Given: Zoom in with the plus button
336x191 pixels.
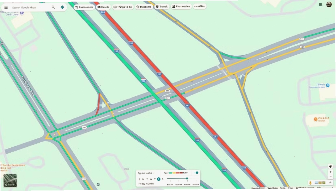Looking at the screenshot, I should (330, 172).
